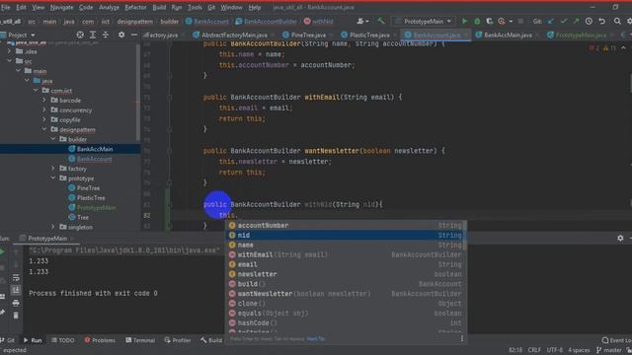Viewport: 632px width, 355px height.
Task: Start debugging with the bug icon
Action: point(477,22)
